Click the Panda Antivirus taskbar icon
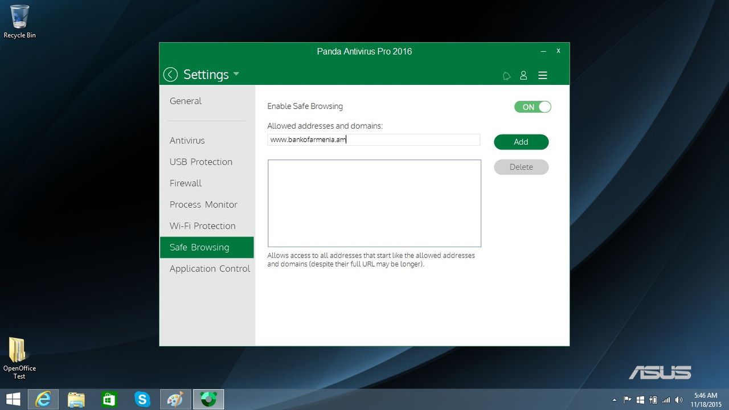Image resolution: width=729 pixels, height=410 pixels. tap(208, 399)
